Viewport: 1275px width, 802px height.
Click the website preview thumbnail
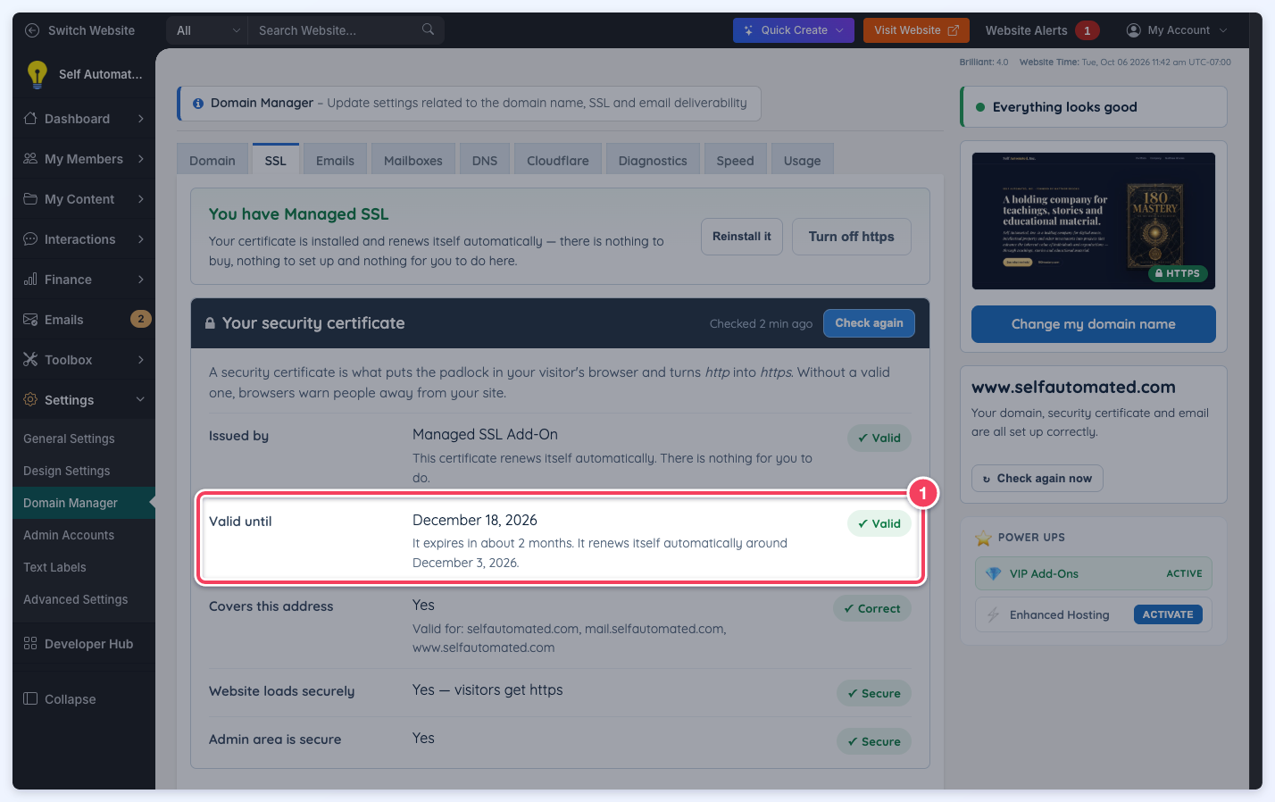tap(1094, 221)
